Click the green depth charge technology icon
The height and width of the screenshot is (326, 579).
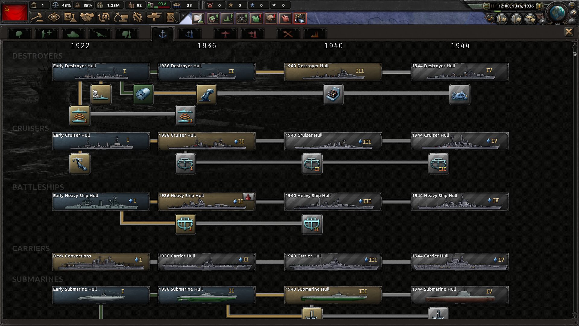(x=143, y=94)
